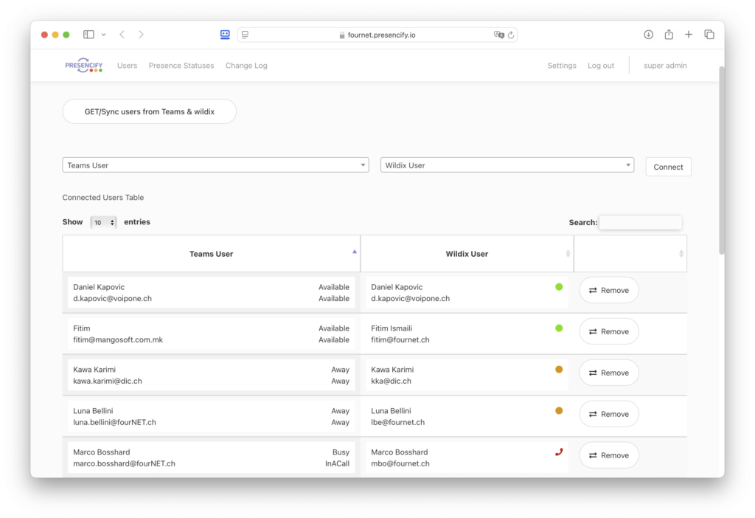This screenshot has height=518, width=755.
Task: Expand the sidebar options chevron
Action: [x=103, y=35]
